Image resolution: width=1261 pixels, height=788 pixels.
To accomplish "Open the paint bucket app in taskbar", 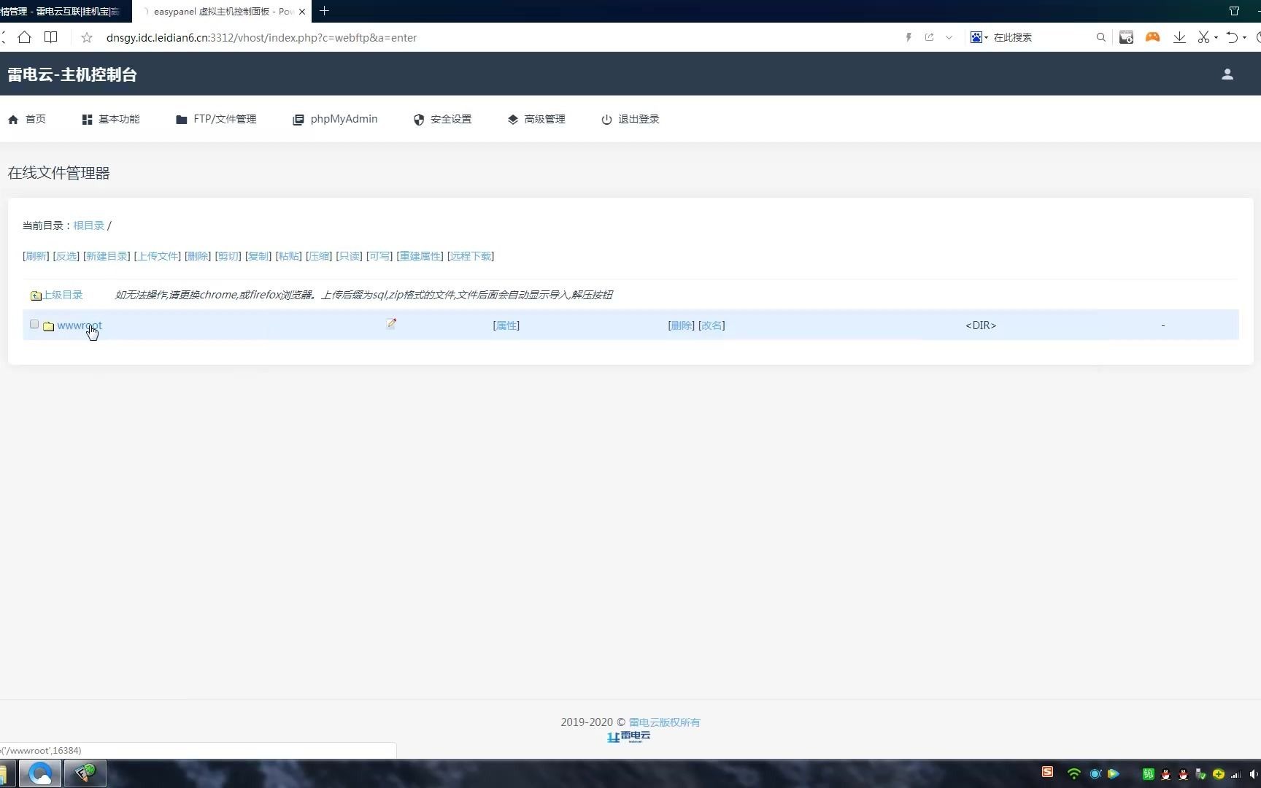I will point(85,773).
